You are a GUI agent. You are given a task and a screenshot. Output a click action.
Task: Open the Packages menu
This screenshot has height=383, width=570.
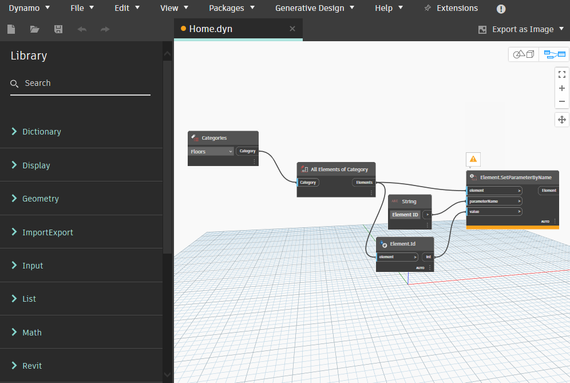232,8
